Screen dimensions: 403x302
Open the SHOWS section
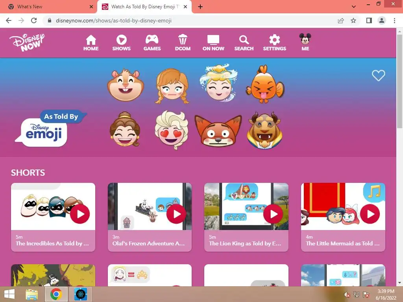tap(121, 42)
